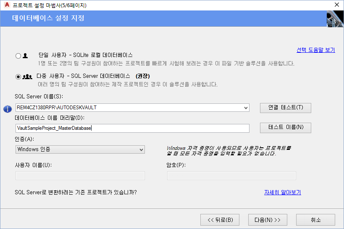
Task: Click the 테스트 이름(N) button
Action: click(x=286, y=128)
